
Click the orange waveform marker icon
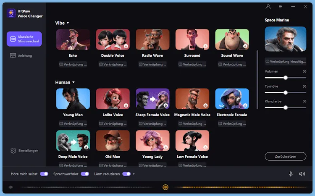[165, 187]
